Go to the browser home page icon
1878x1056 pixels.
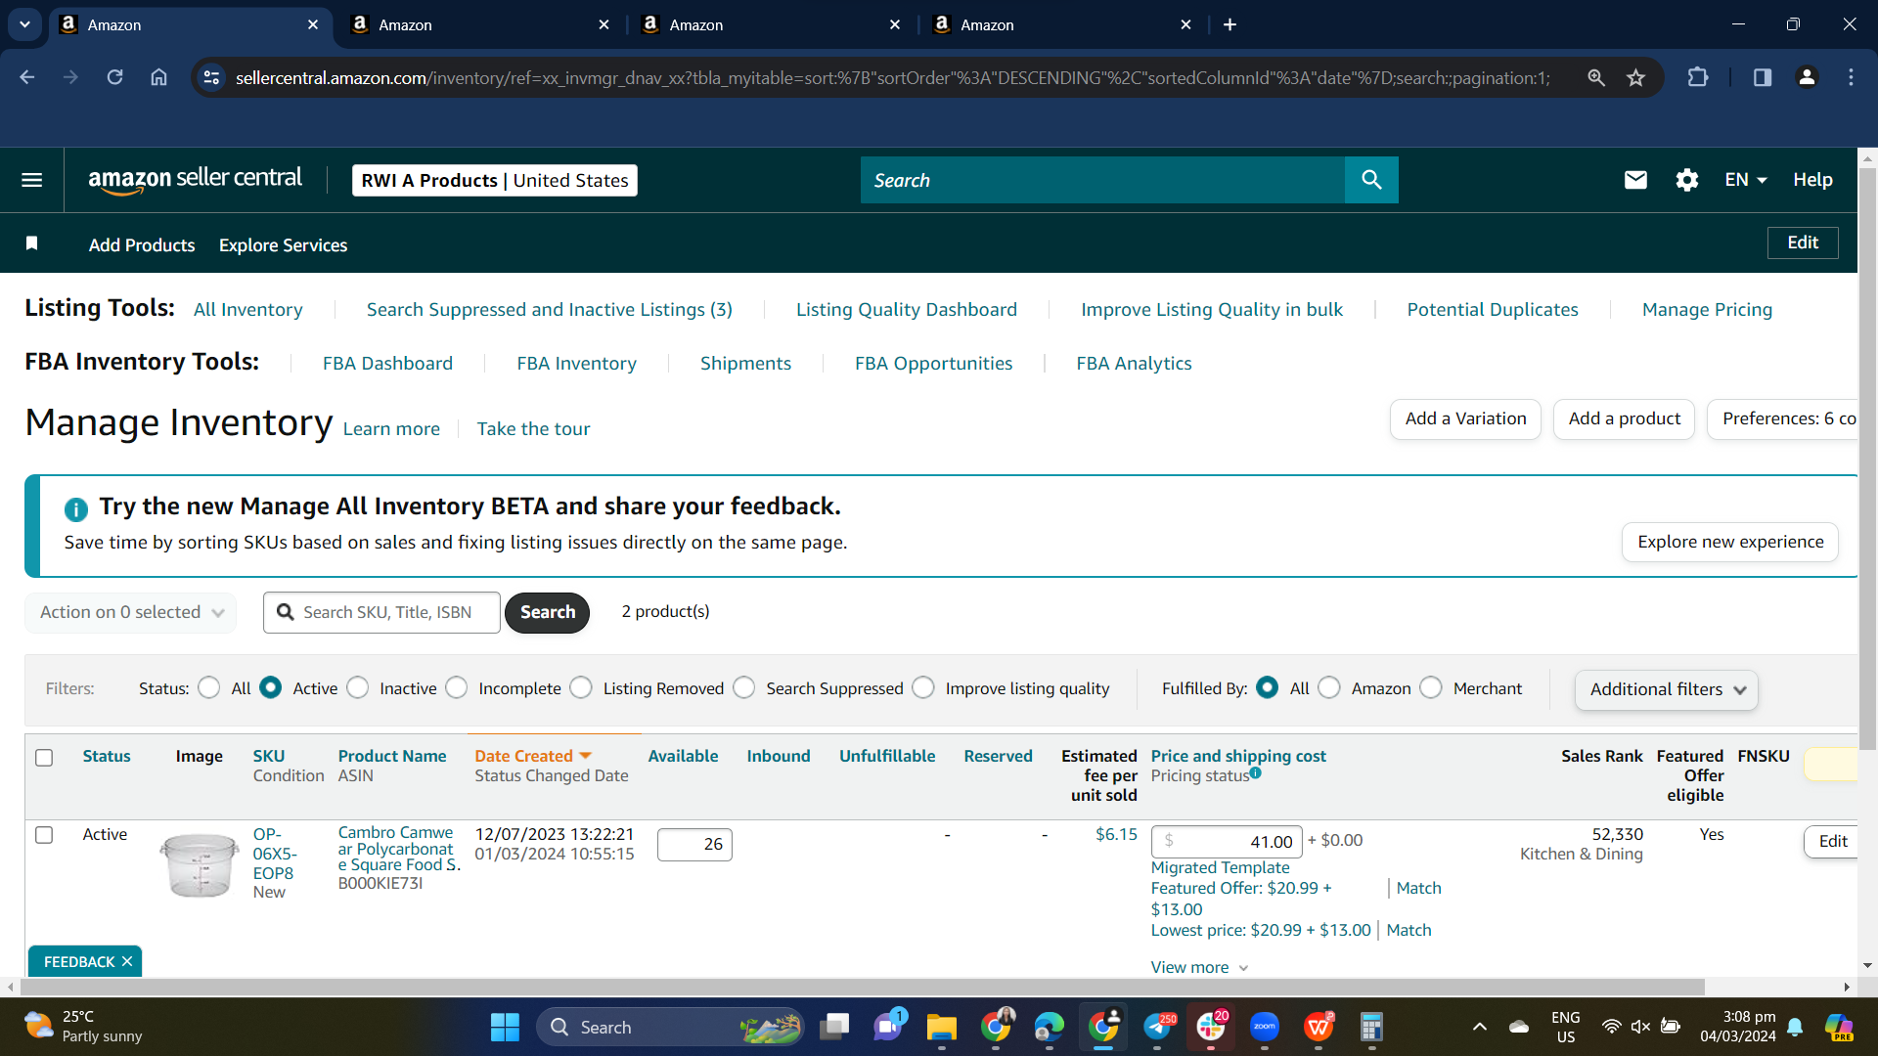pyautogui.click(x=158, y=77)
